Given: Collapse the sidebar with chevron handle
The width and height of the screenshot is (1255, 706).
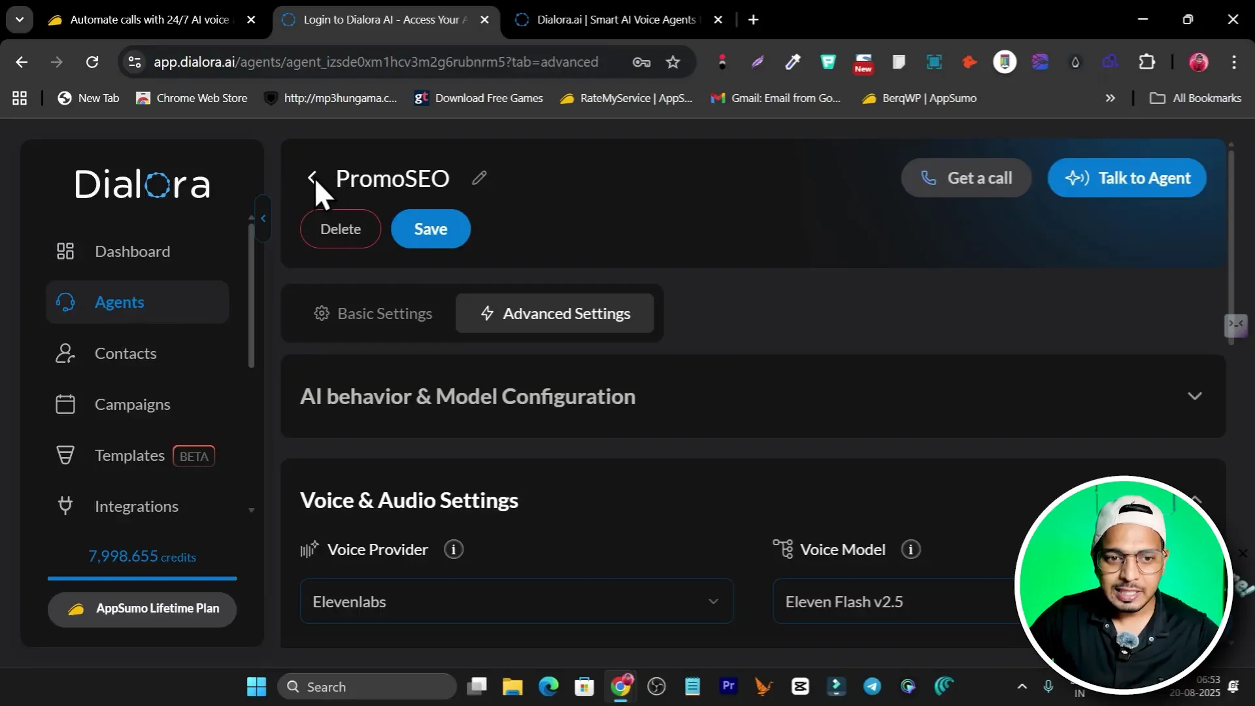Looking at the screenshot, I should tap(263, 218).
